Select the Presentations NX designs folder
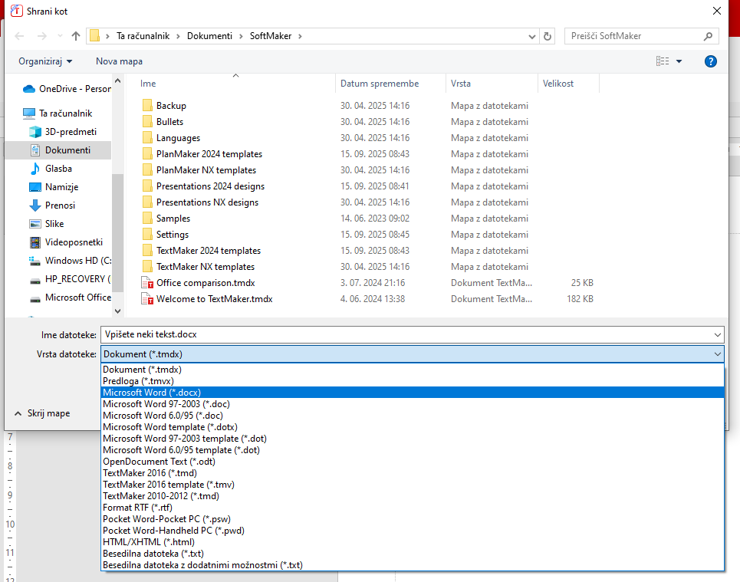Screen dimensions: 740x582 click(x=207, y=202)
